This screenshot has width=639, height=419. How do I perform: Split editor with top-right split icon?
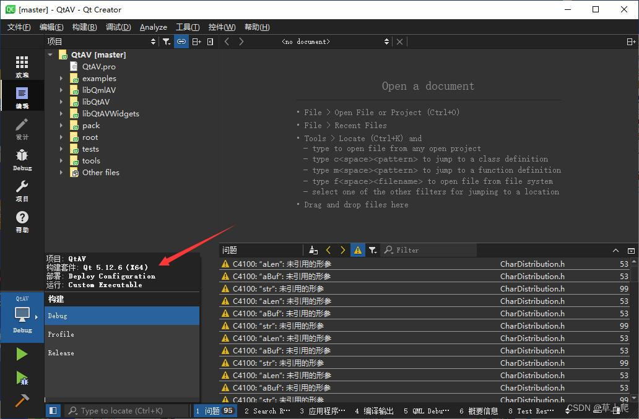coord(631,41)
